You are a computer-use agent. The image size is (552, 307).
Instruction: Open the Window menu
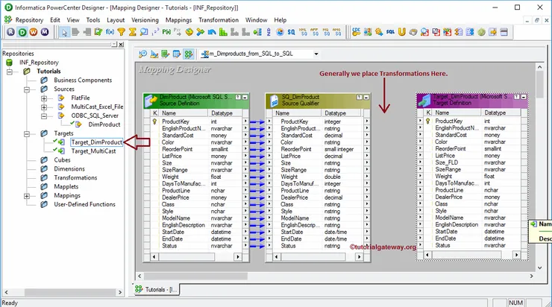[x=256, y=20]
